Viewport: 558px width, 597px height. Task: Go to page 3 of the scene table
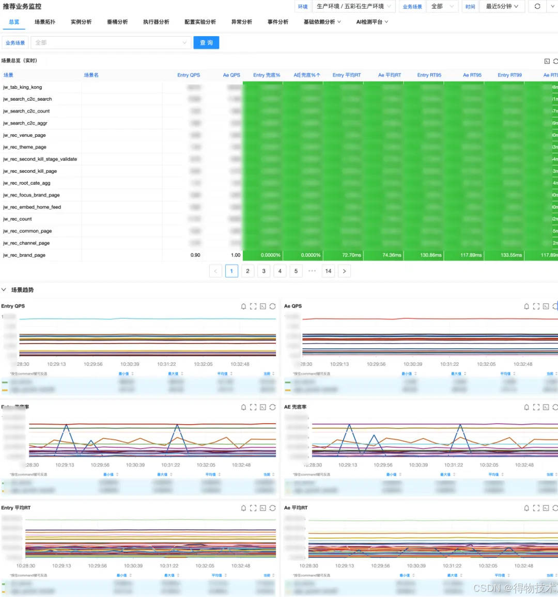coord(263,271)
